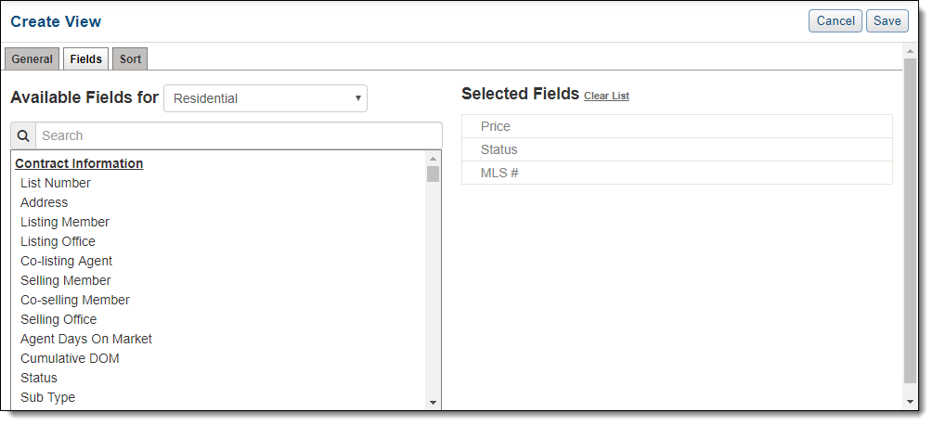
Task: Click the Clear List link
Action: (606, 96)
